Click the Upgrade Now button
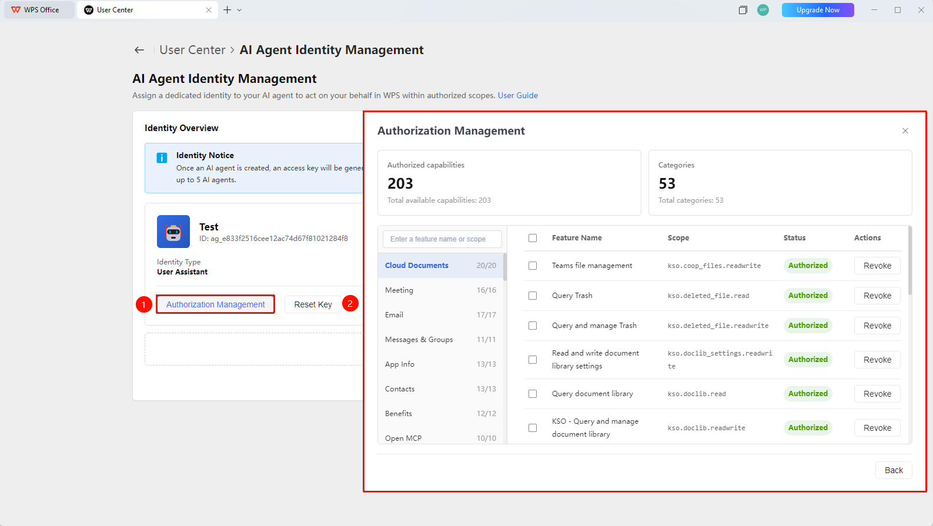This screenshot has height=526, width=933. (818, 10)
